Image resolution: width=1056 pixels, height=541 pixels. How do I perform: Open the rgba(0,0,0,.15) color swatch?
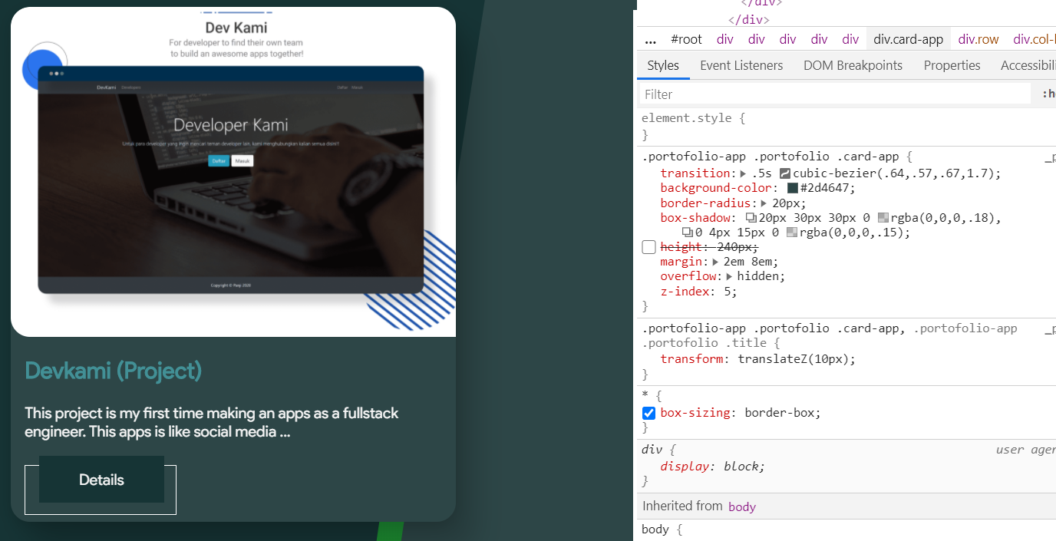pyautogui.click(x=792, y=233)
